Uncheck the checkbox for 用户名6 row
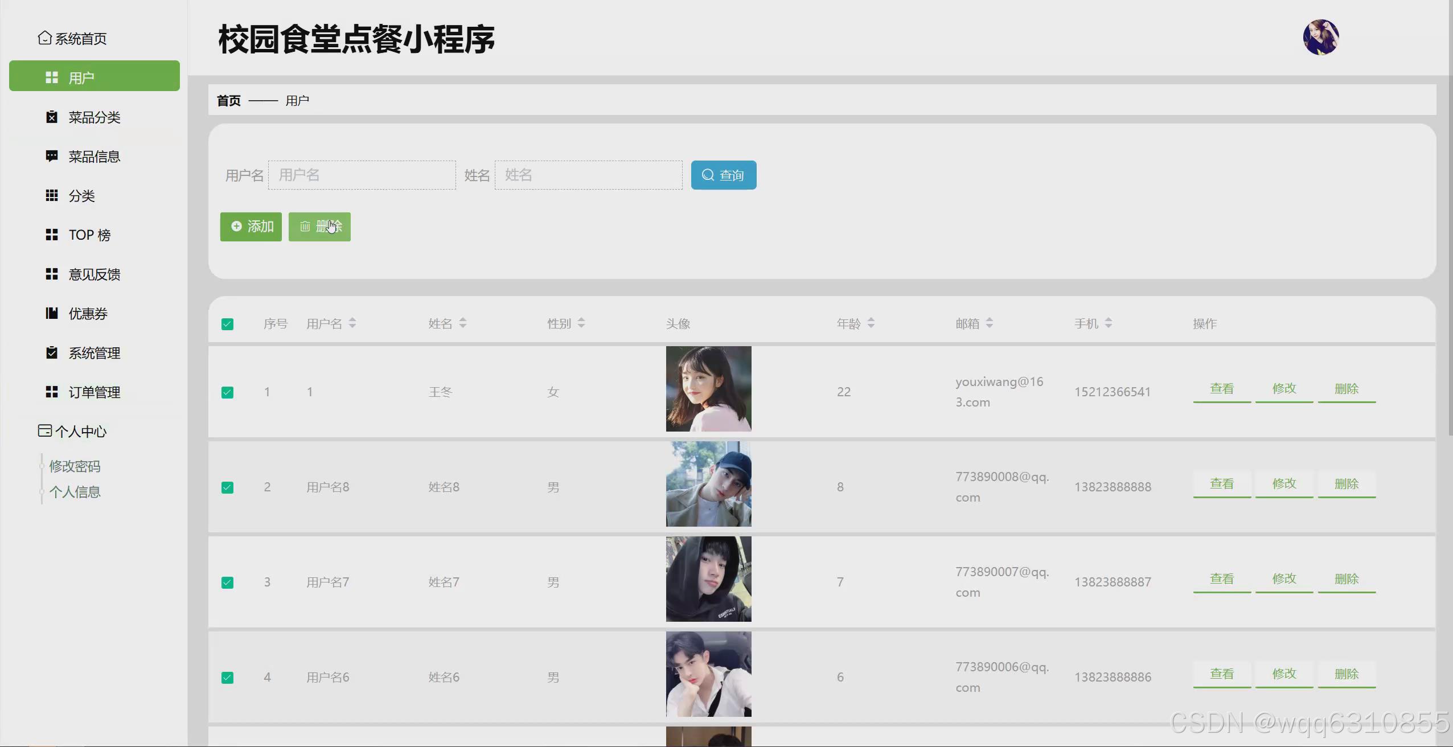This screenshot has width=1453, height=747. pyautogui.click(x=227, y=678)
